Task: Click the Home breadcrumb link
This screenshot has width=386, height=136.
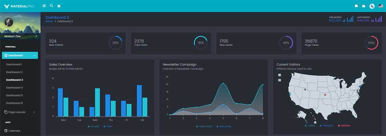Action: coord(49,21)
